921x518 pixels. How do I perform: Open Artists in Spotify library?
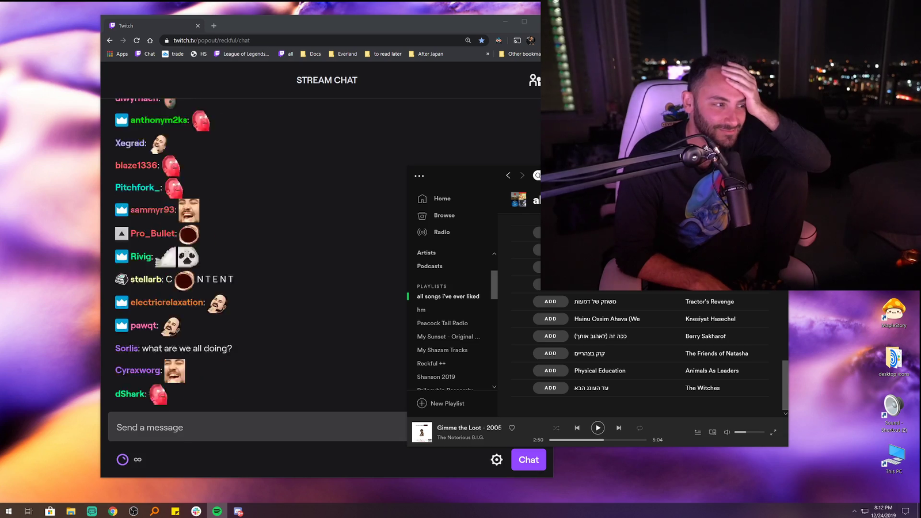[427, 253]
